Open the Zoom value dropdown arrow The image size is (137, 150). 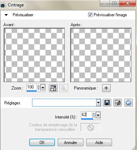[x=43, y=87]
